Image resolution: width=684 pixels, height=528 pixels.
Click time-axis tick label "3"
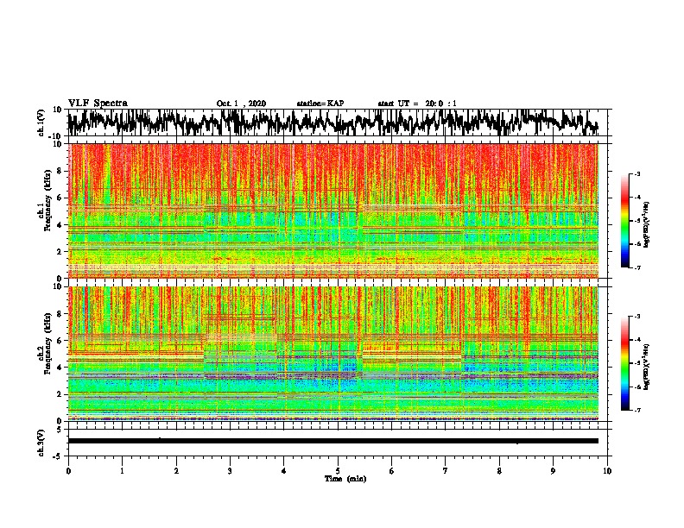pos(230,471)
